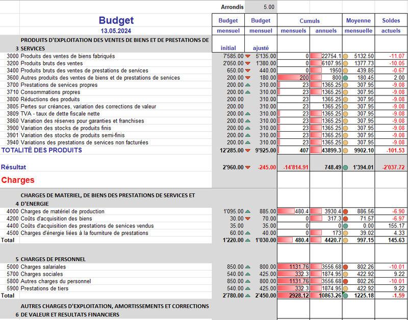The width and height of the screenshot is (408, 320).
Task: Click the green up triangle in row 3700
Action: pyautogui.click(x=248, y=85)
